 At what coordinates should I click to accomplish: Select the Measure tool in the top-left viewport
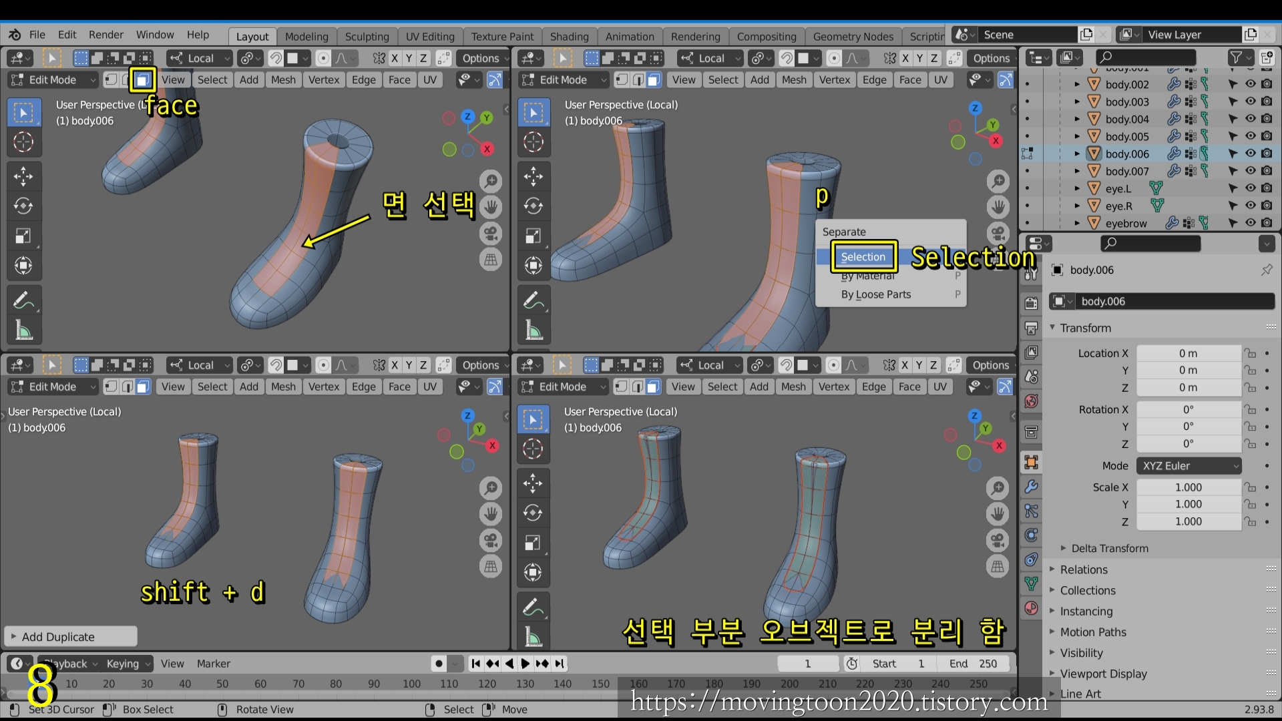point(23,330)
